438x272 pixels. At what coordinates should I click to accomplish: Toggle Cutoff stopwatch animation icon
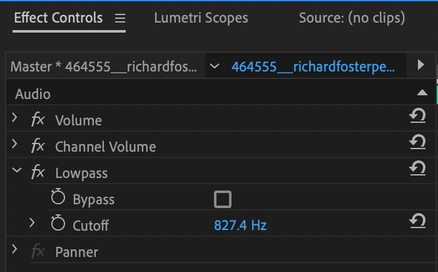pyautogui.click(x=58, y=224)
